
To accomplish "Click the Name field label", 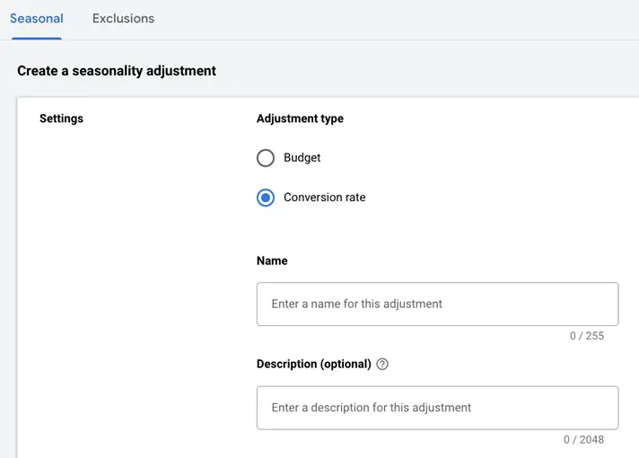I will point(272,260).
